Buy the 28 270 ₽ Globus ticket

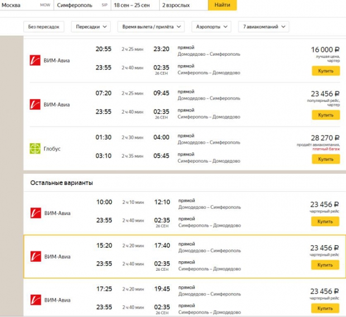[x=325, y=159]
